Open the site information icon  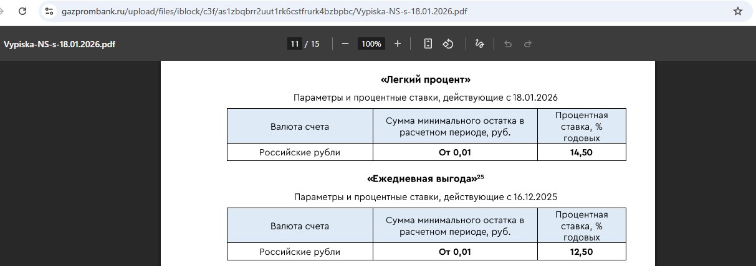point(50,11)
